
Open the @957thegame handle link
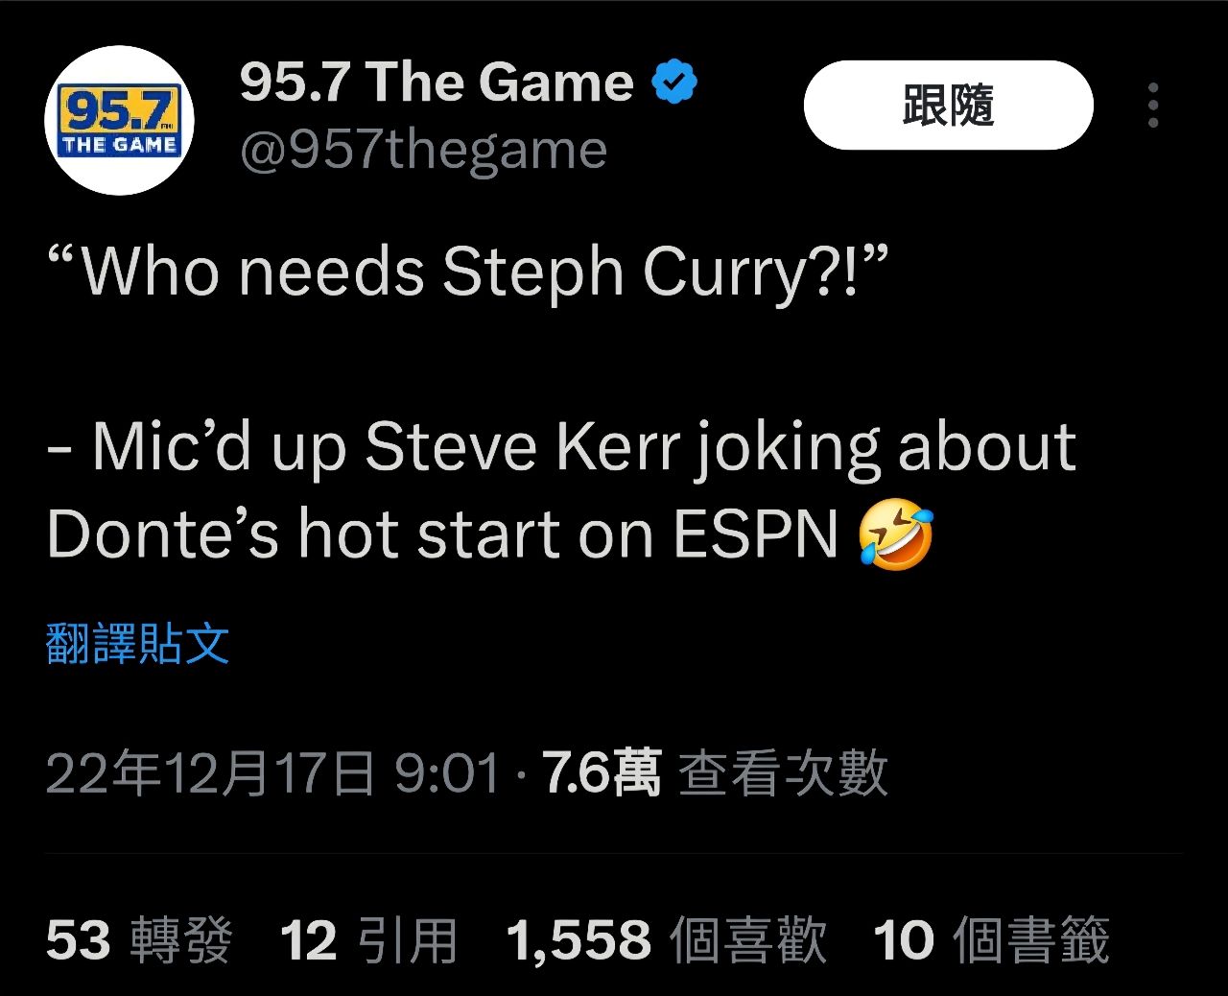point(423,150)
